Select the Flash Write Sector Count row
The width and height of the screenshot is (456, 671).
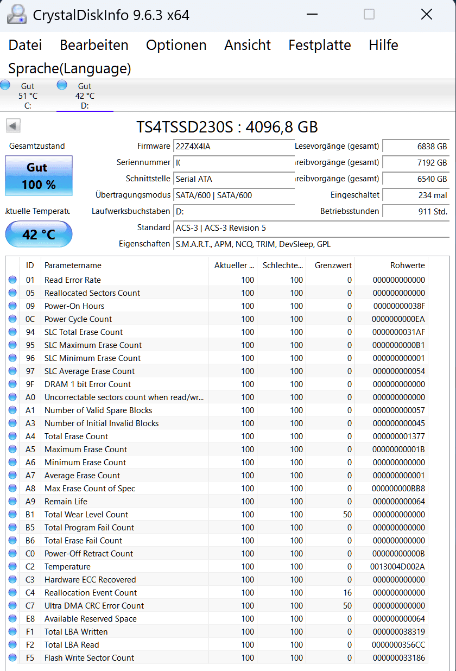pos(217,658)
